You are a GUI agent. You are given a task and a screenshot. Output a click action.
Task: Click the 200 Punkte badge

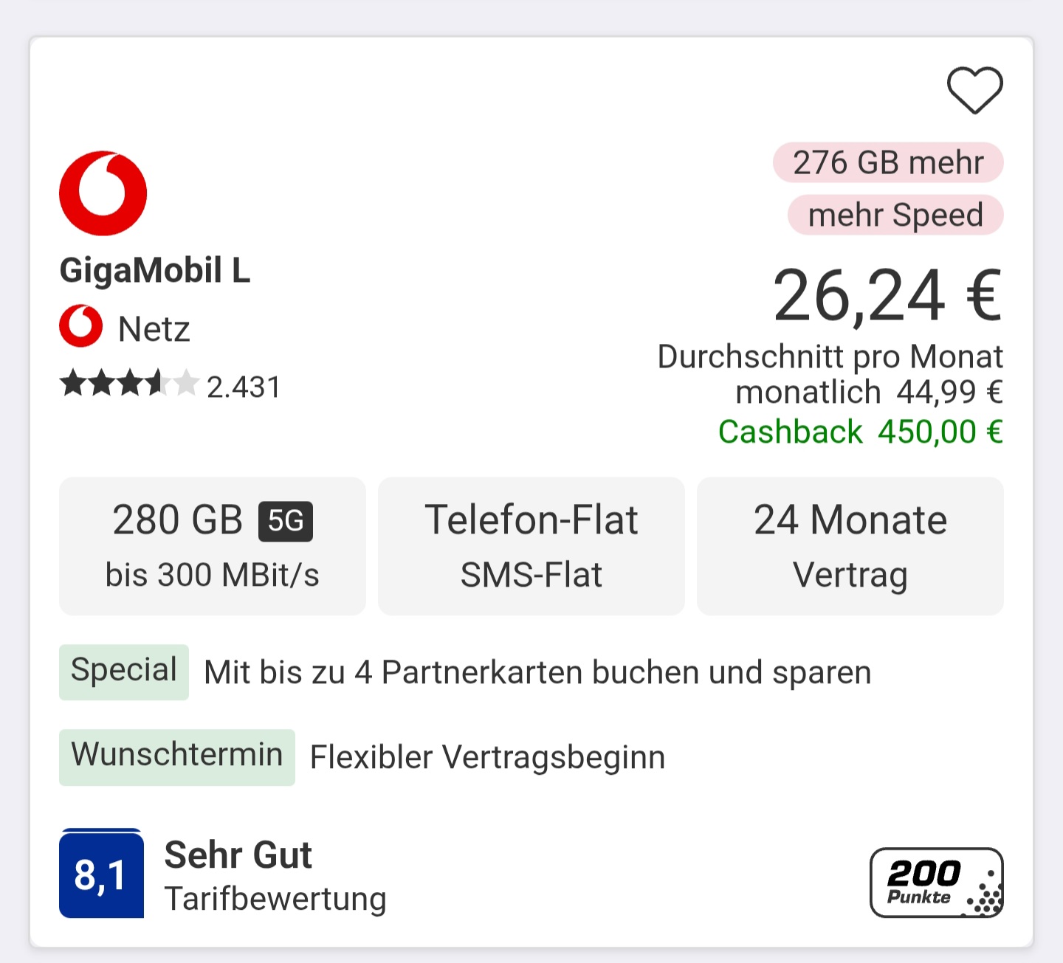(x=936, y=883)
